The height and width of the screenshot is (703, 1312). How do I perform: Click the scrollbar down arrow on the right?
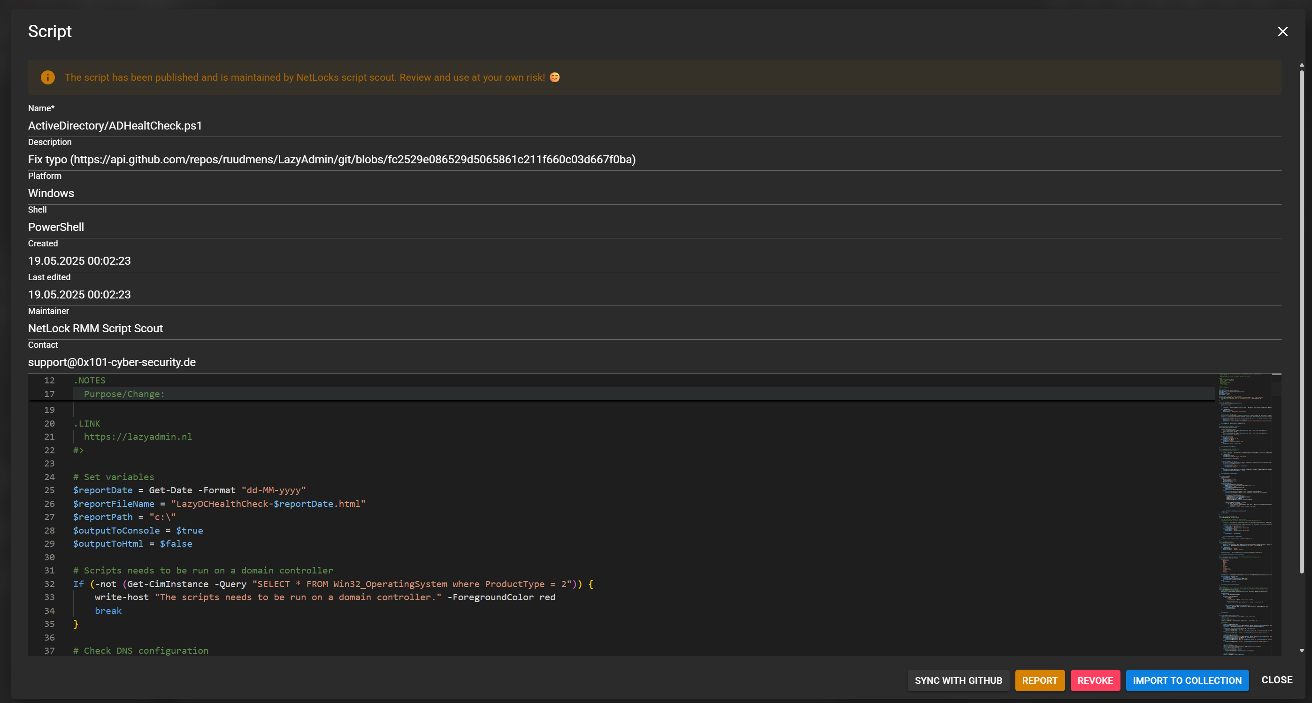[x=1302, y=650]
